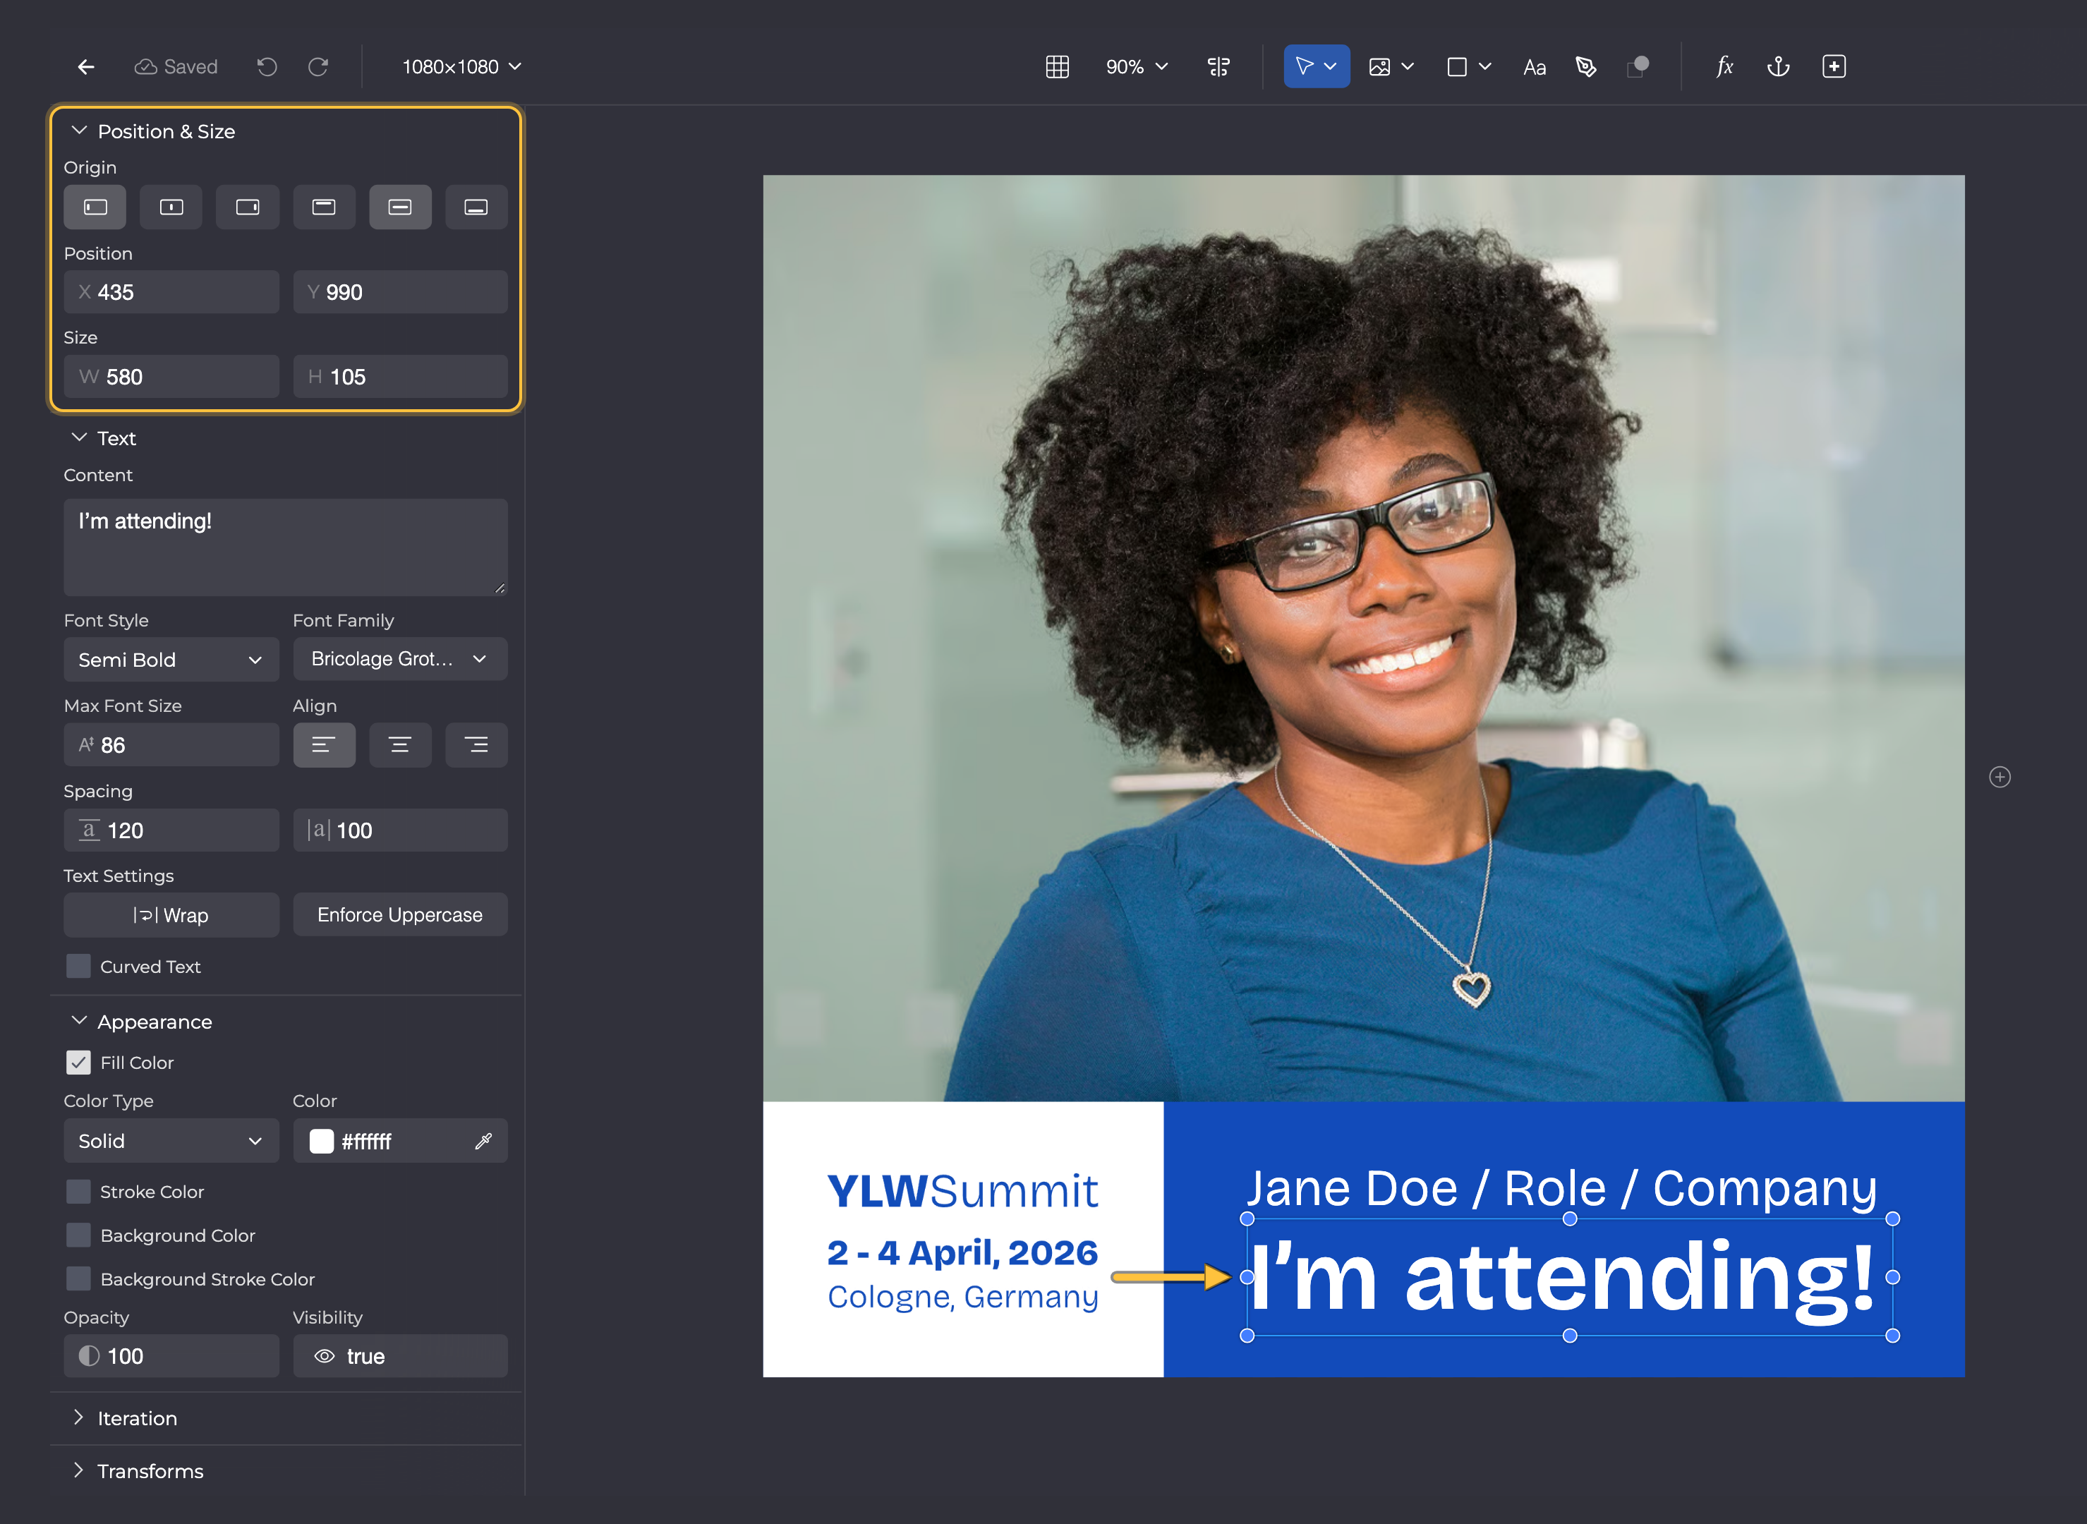Click the back arrow icon
Viewport: 2087px width, 1524px height.
(x=86, y=66)
